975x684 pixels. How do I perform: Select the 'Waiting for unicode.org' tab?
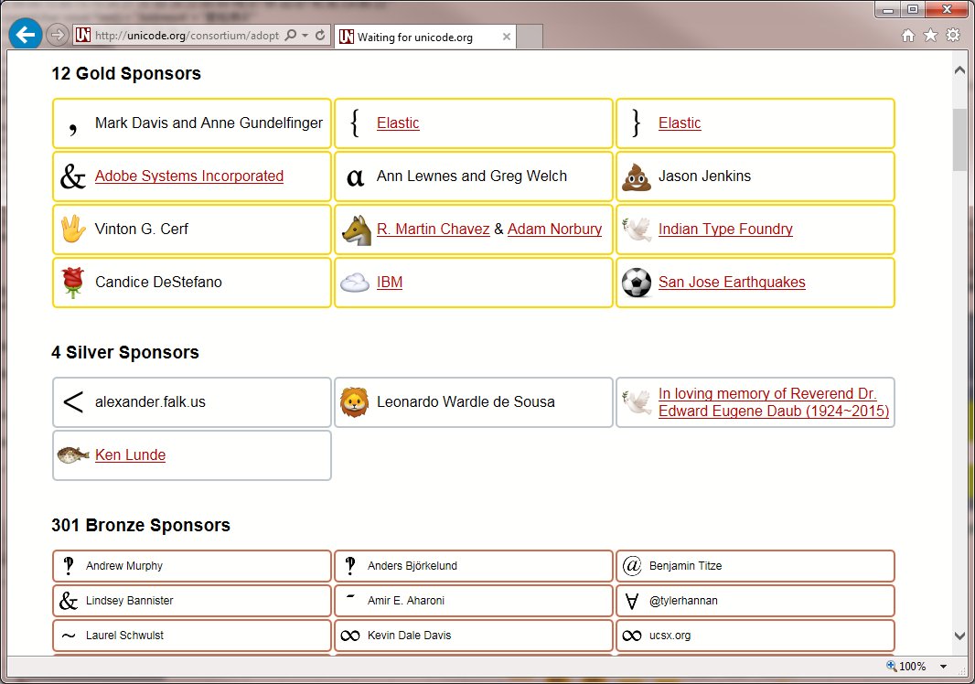click(x=426, y=37)
